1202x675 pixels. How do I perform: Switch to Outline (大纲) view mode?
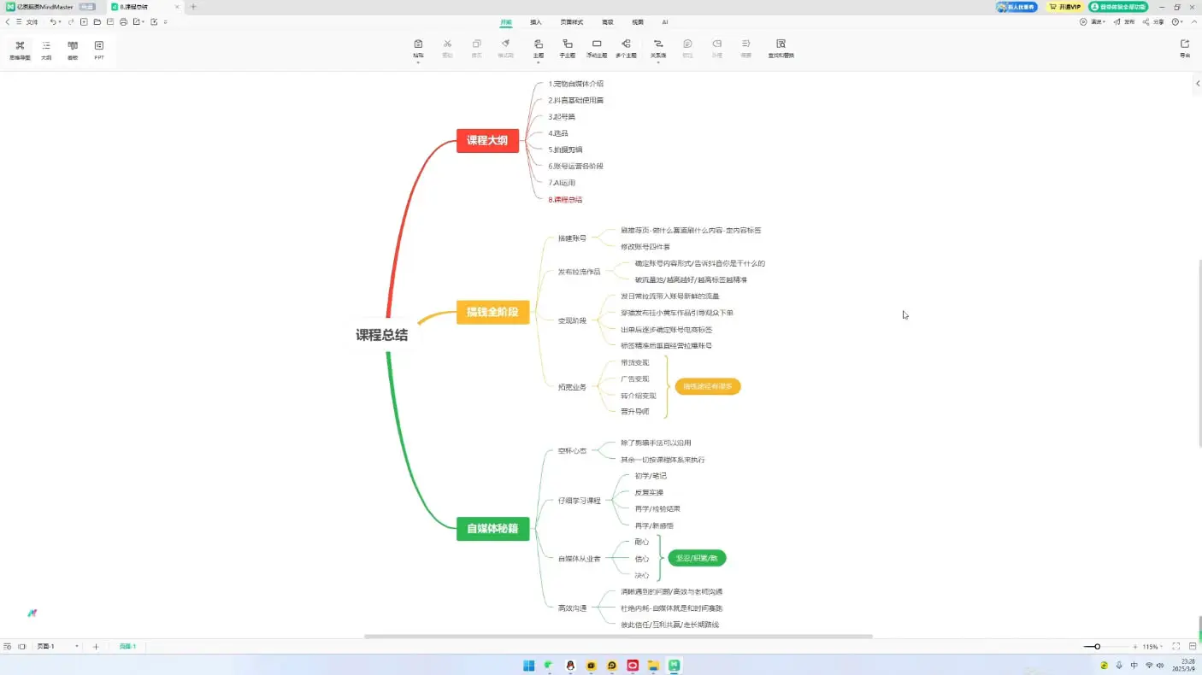tap(46, 49)
